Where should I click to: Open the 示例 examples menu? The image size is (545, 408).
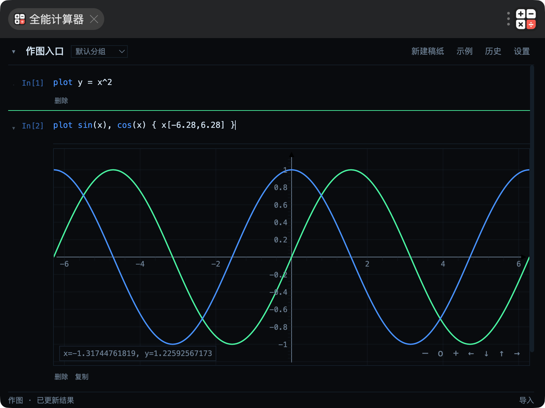coord(465,51)
